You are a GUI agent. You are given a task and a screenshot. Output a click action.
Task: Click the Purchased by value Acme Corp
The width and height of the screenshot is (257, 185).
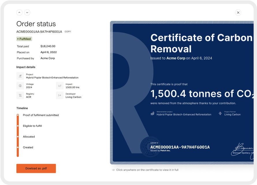point(48,58)
